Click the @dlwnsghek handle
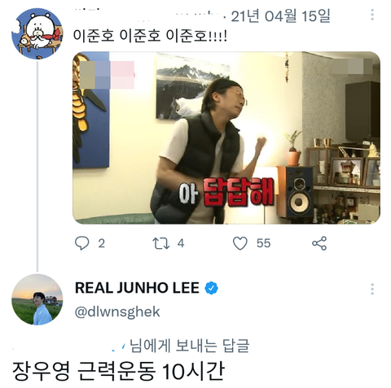Image resolution: width=391 pixels, height=388 pixels. [x=117, y=312]
